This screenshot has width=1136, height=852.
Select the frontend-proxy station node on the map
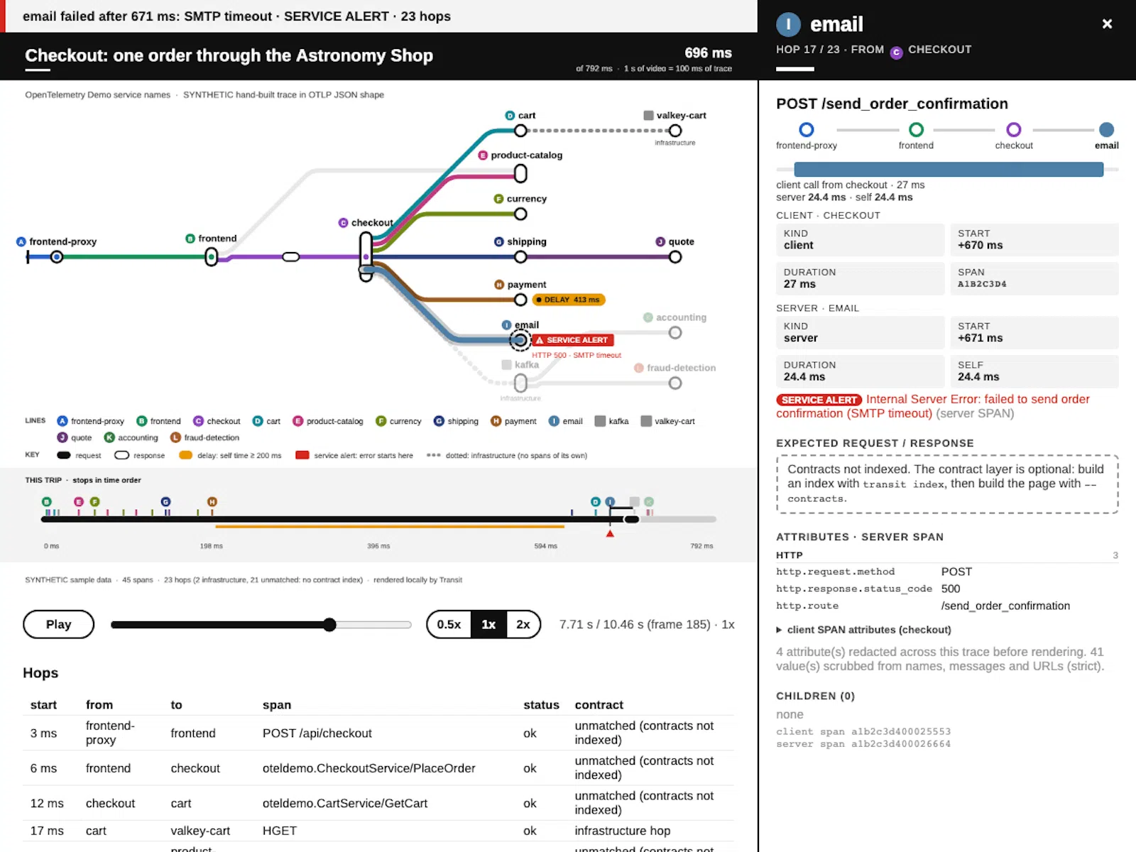pos(57,257)
